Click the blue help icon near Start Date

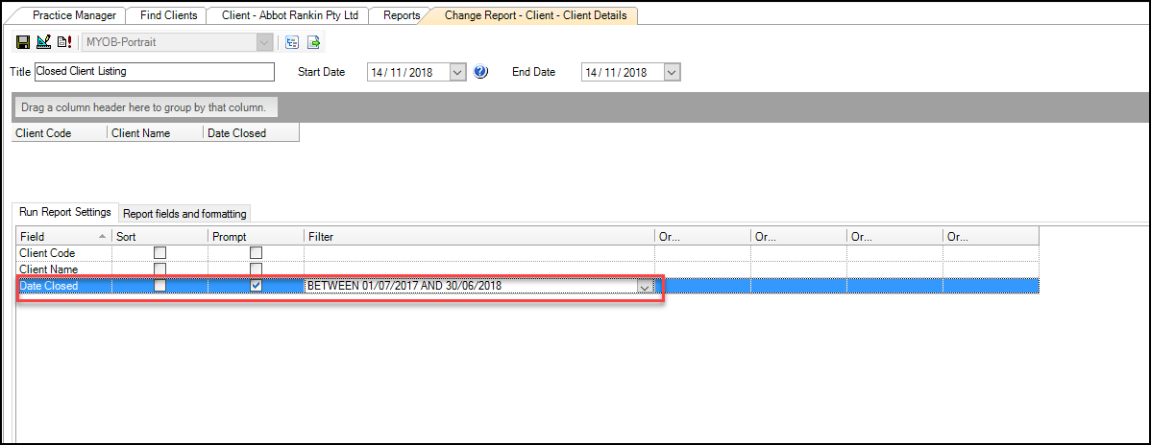(481, 72)
